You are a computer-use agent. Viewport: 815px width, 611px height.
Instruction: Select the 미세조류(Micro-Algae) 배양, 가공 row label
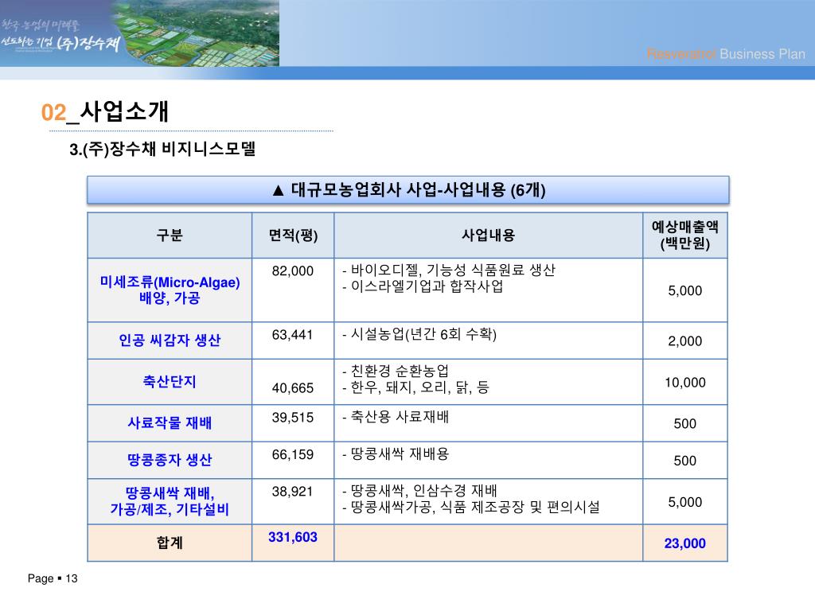click(170, 290)
